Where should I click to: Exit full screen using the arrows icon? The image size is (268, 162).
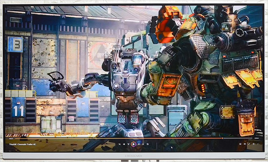click(x=249, y=144)
